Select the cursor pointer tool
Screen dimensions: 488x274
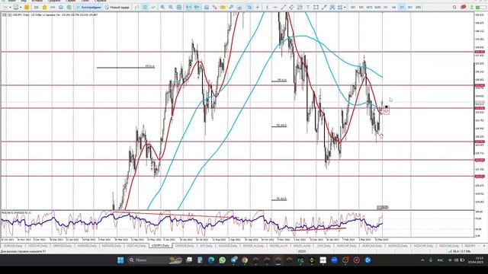(x=249, y=7)
